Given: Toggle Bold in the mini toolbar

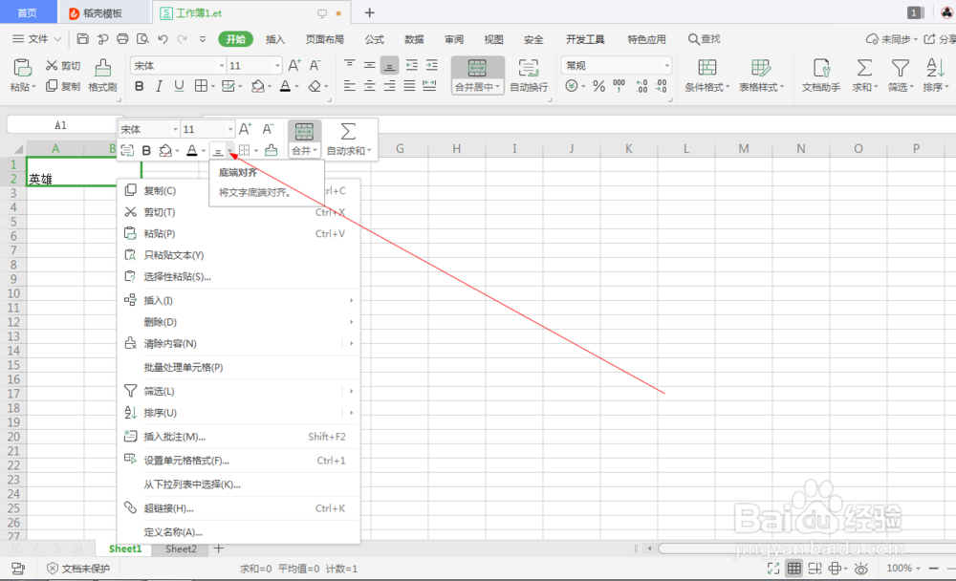Looking at the screenshot, I should coord(146,150).
